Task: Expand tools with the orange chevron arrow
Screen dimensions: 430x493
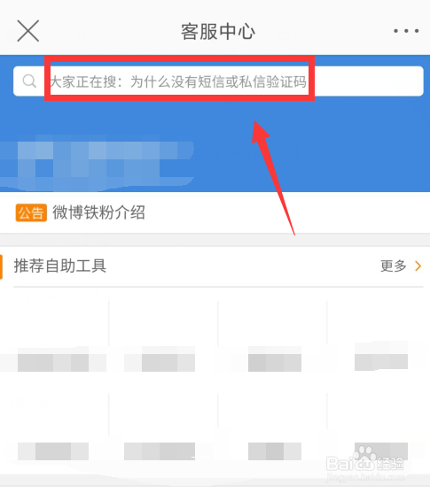Action: (418, 266)
